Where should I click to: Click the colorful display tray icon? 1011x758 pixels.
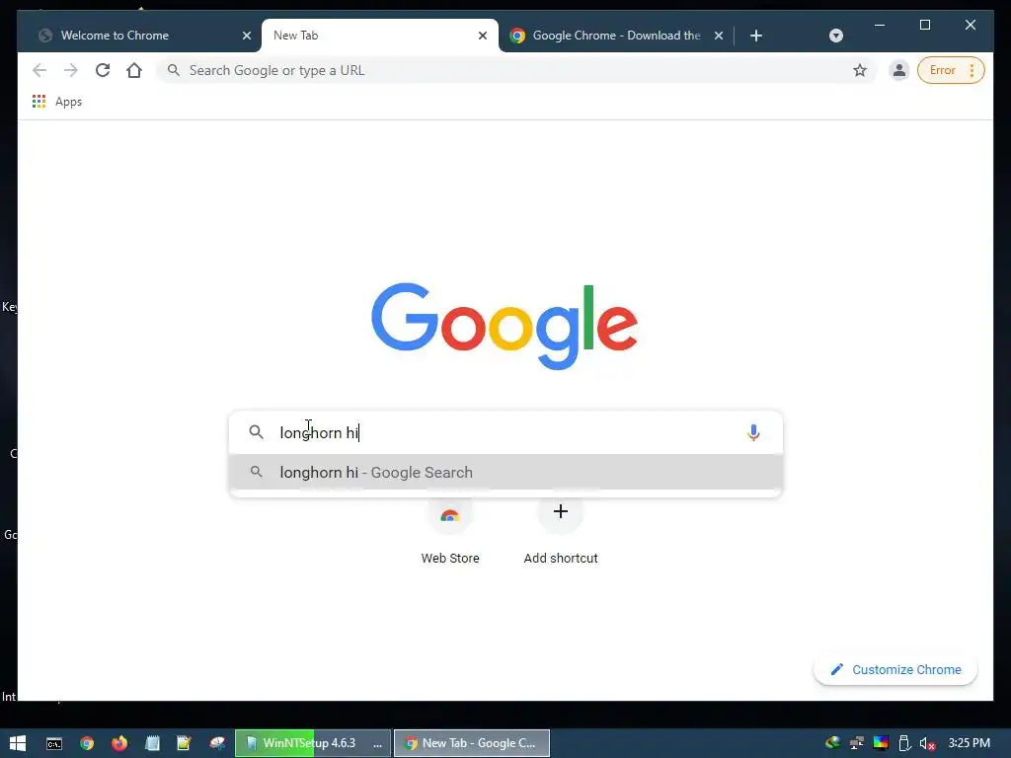point(880,743)
